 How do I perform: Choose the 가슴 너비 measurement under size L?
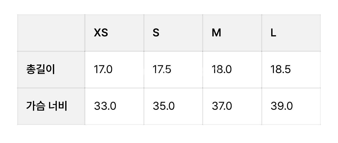coord(282,106)
